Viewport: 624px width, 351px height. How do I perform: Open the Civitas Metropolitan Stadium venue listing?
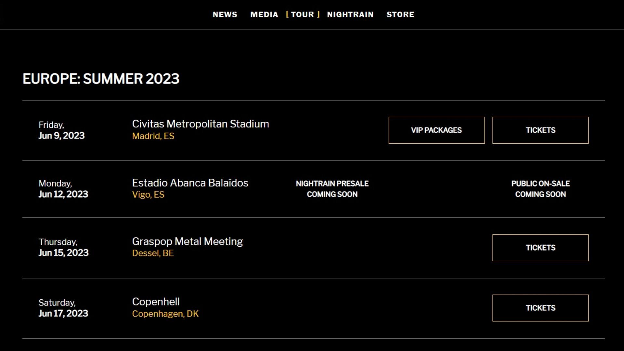[201, 124]
